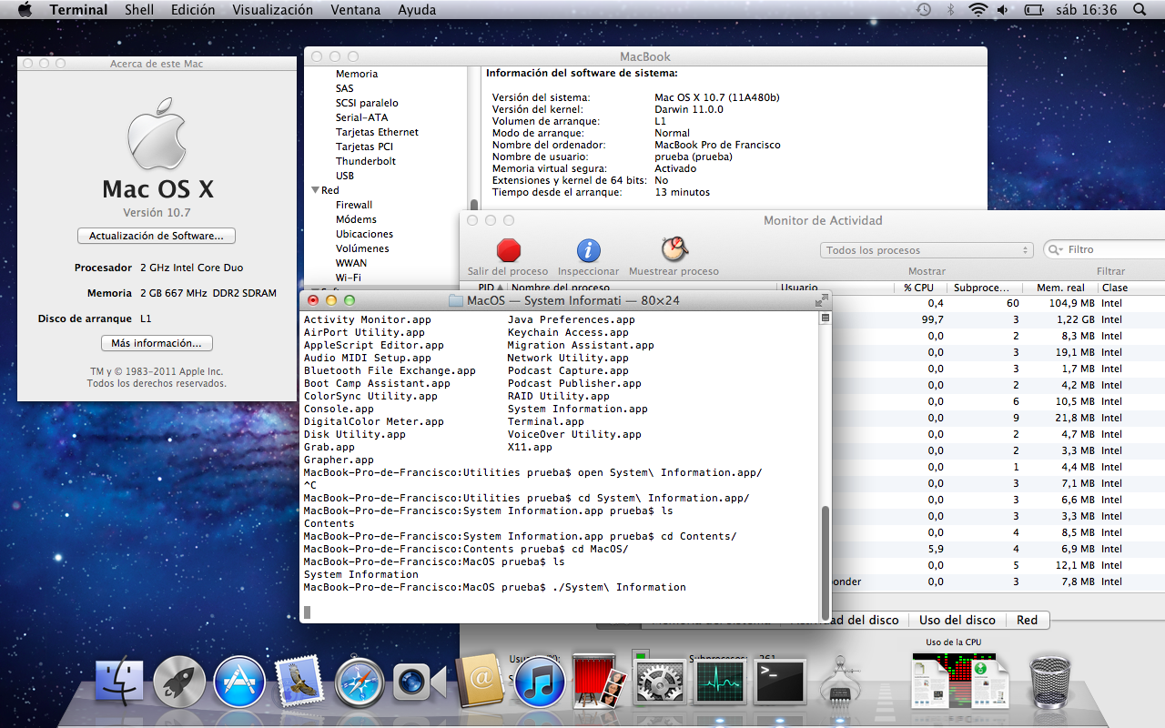This screenshot has width=1165, height=728.
Task: Click the Terminal window vertical scrollbar
Action: pyautogui.click(x=825, y=560)
